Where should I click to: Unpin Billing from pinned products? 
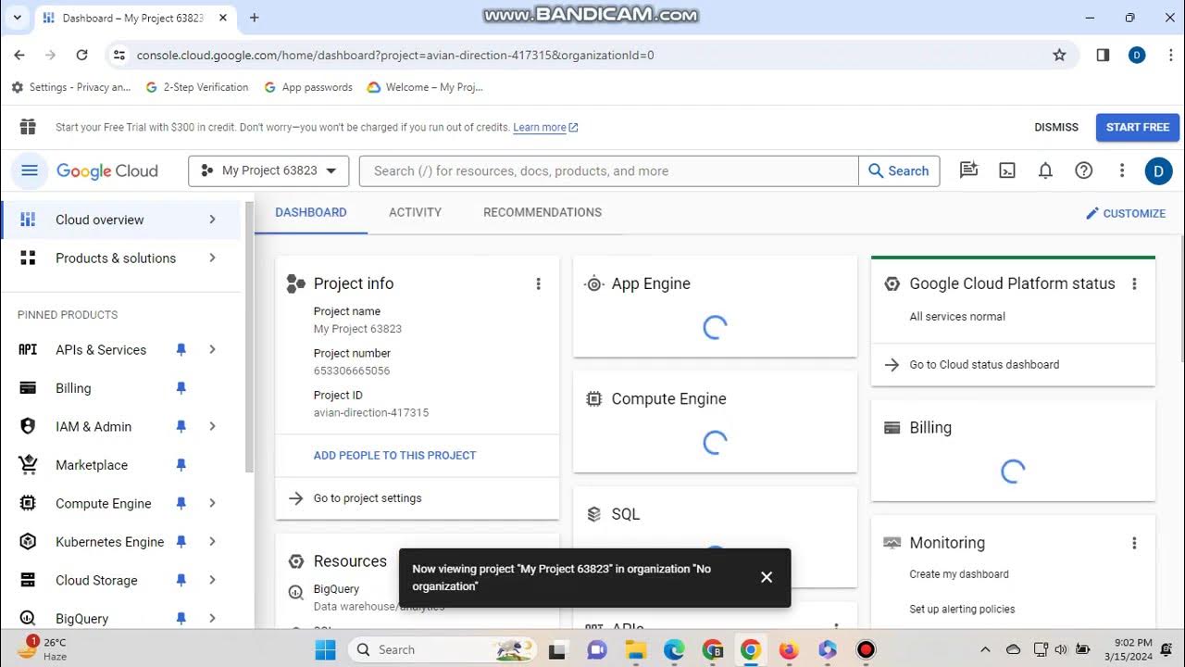coord(181,388)
